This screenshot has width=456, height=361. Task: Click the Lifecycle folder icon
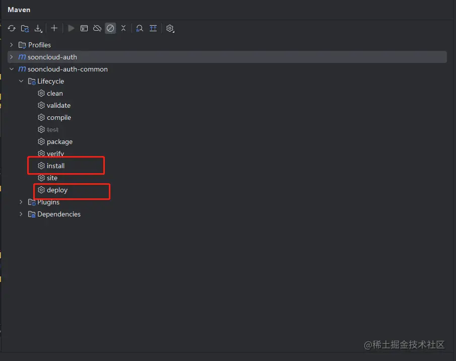[32, 82]
